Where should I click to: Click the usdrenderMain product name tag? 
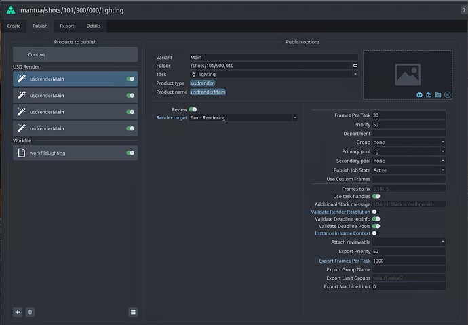[208, 92]
